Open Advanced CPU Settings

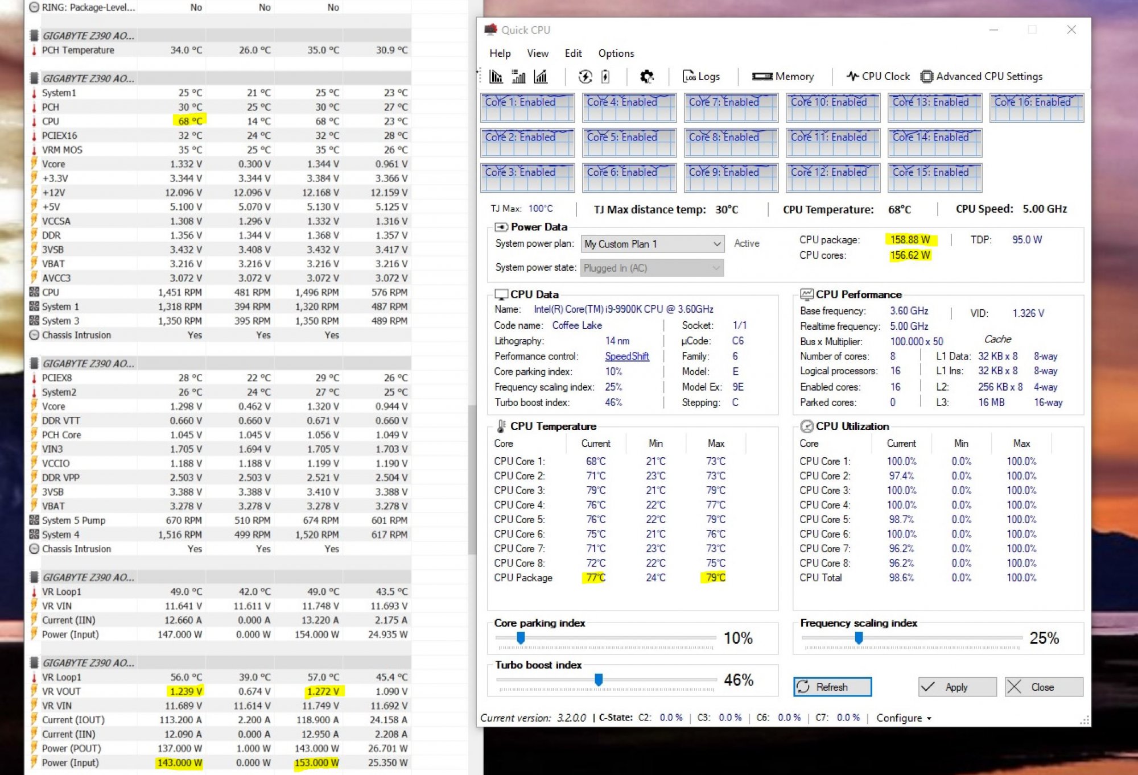(x=982, y=76)
